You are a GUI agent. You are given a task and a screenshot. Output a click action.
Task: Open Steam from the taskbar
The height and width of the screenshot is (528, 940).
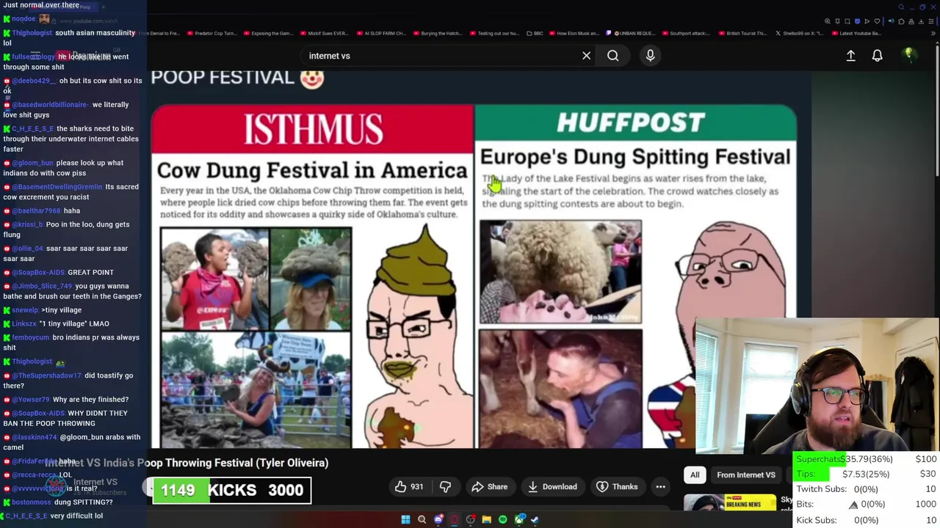coord(535,519)
